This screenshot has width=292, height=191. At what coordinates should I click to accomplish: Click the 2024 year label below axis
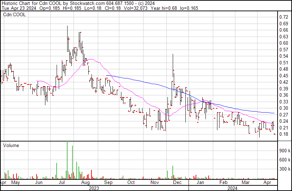coord(233,188)
